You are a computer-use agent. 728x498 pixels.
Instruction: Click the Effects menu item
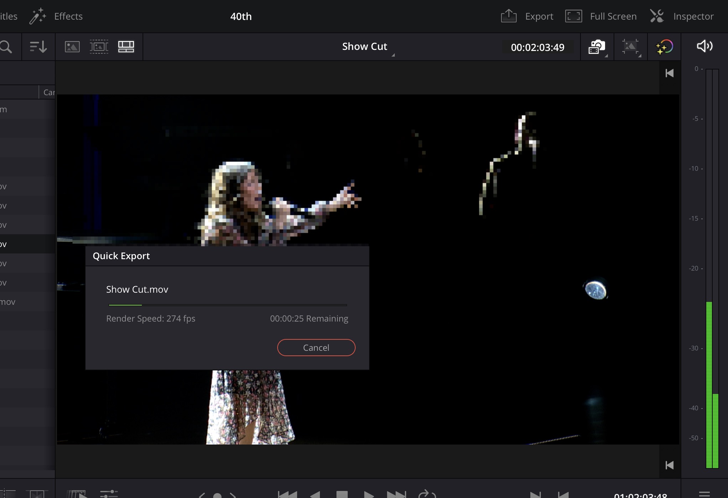[x=67, y=16]
